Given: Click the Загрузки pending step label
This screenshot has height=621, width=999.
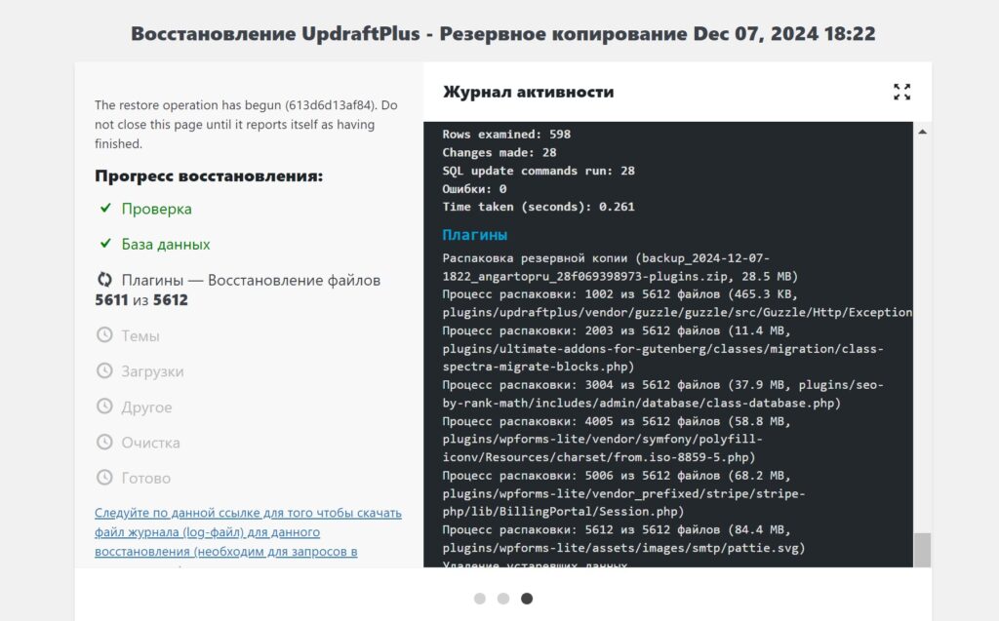Looking at the screenshot, I should pos(152,371).
